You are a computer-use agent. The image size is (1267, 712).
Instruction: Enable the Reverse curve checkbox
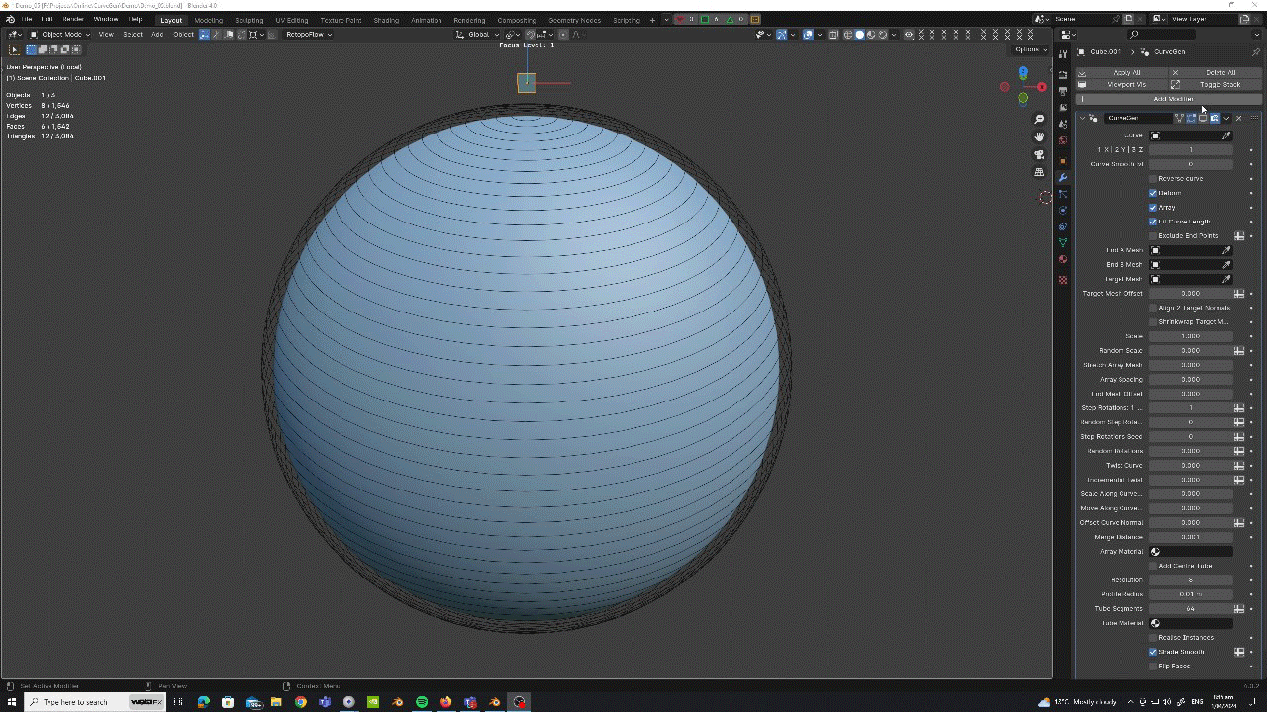pyautogui.click(x=1153, y=179)
